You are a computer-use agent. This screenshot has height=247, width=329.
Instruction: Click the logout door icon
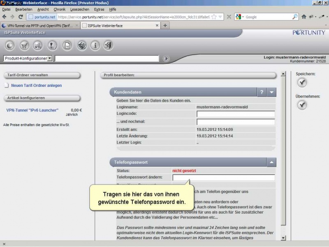(109, 46)
